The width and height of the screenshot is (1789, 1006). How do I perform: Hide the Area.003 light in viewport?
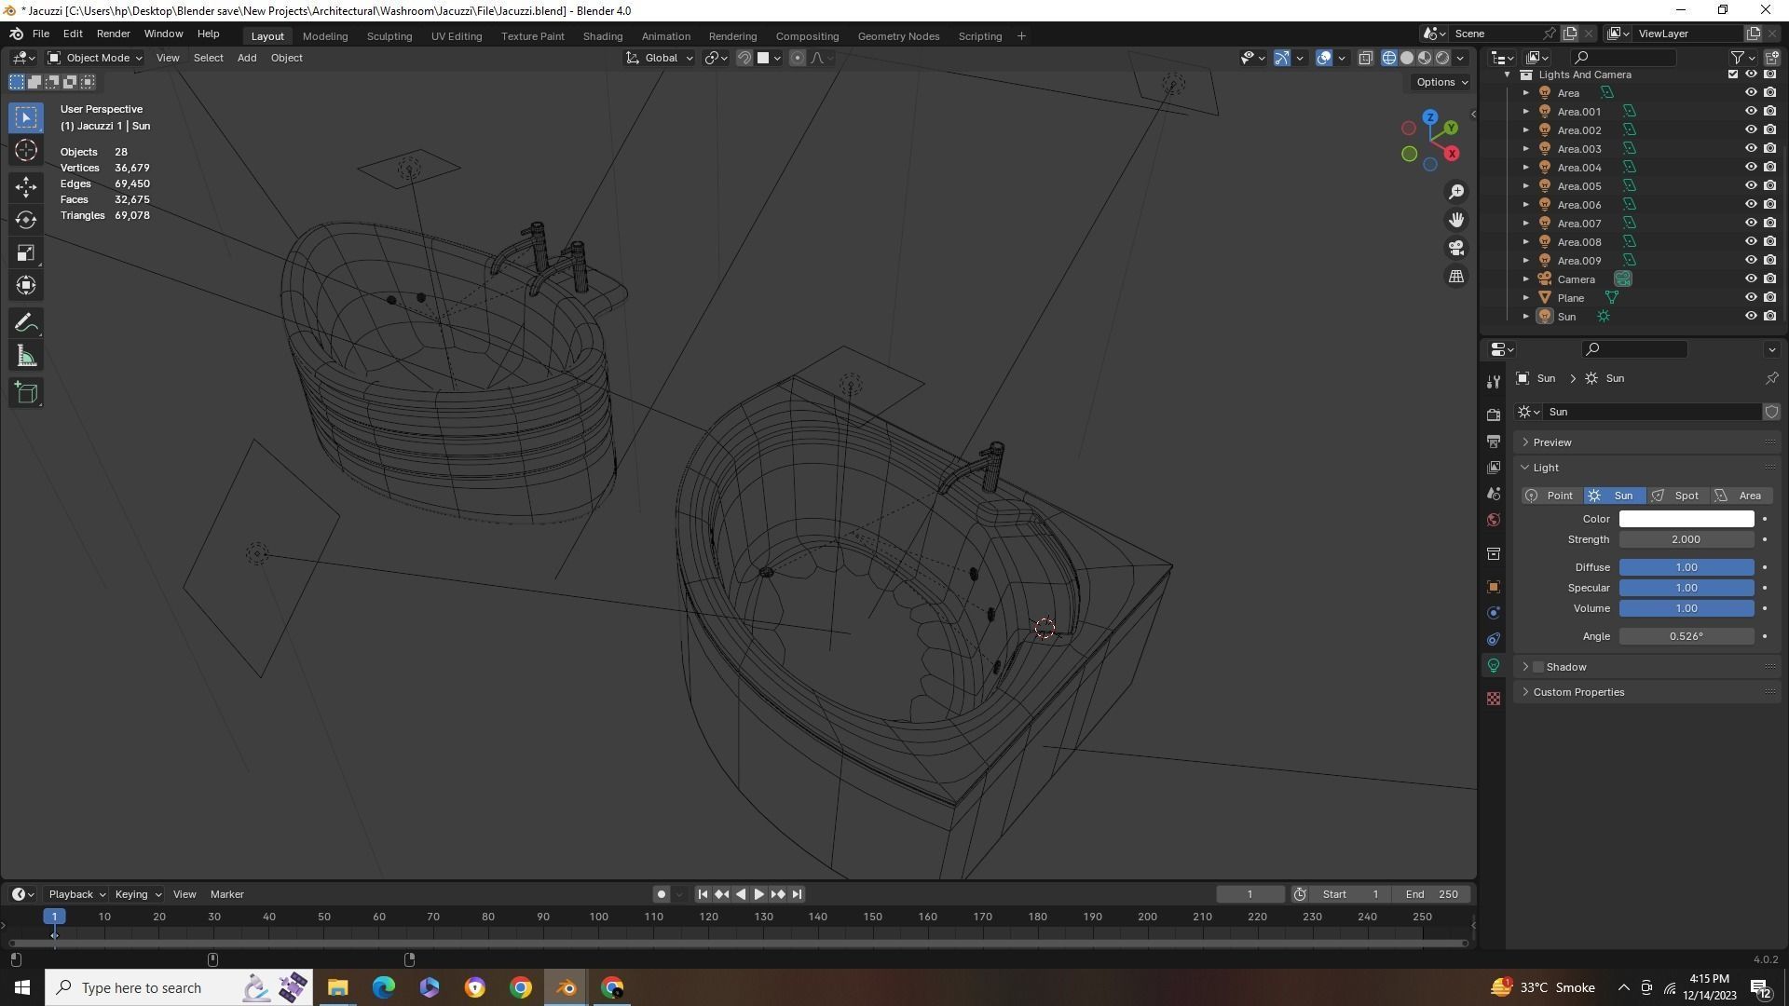pyautogui.click(x=1751, y=149)
